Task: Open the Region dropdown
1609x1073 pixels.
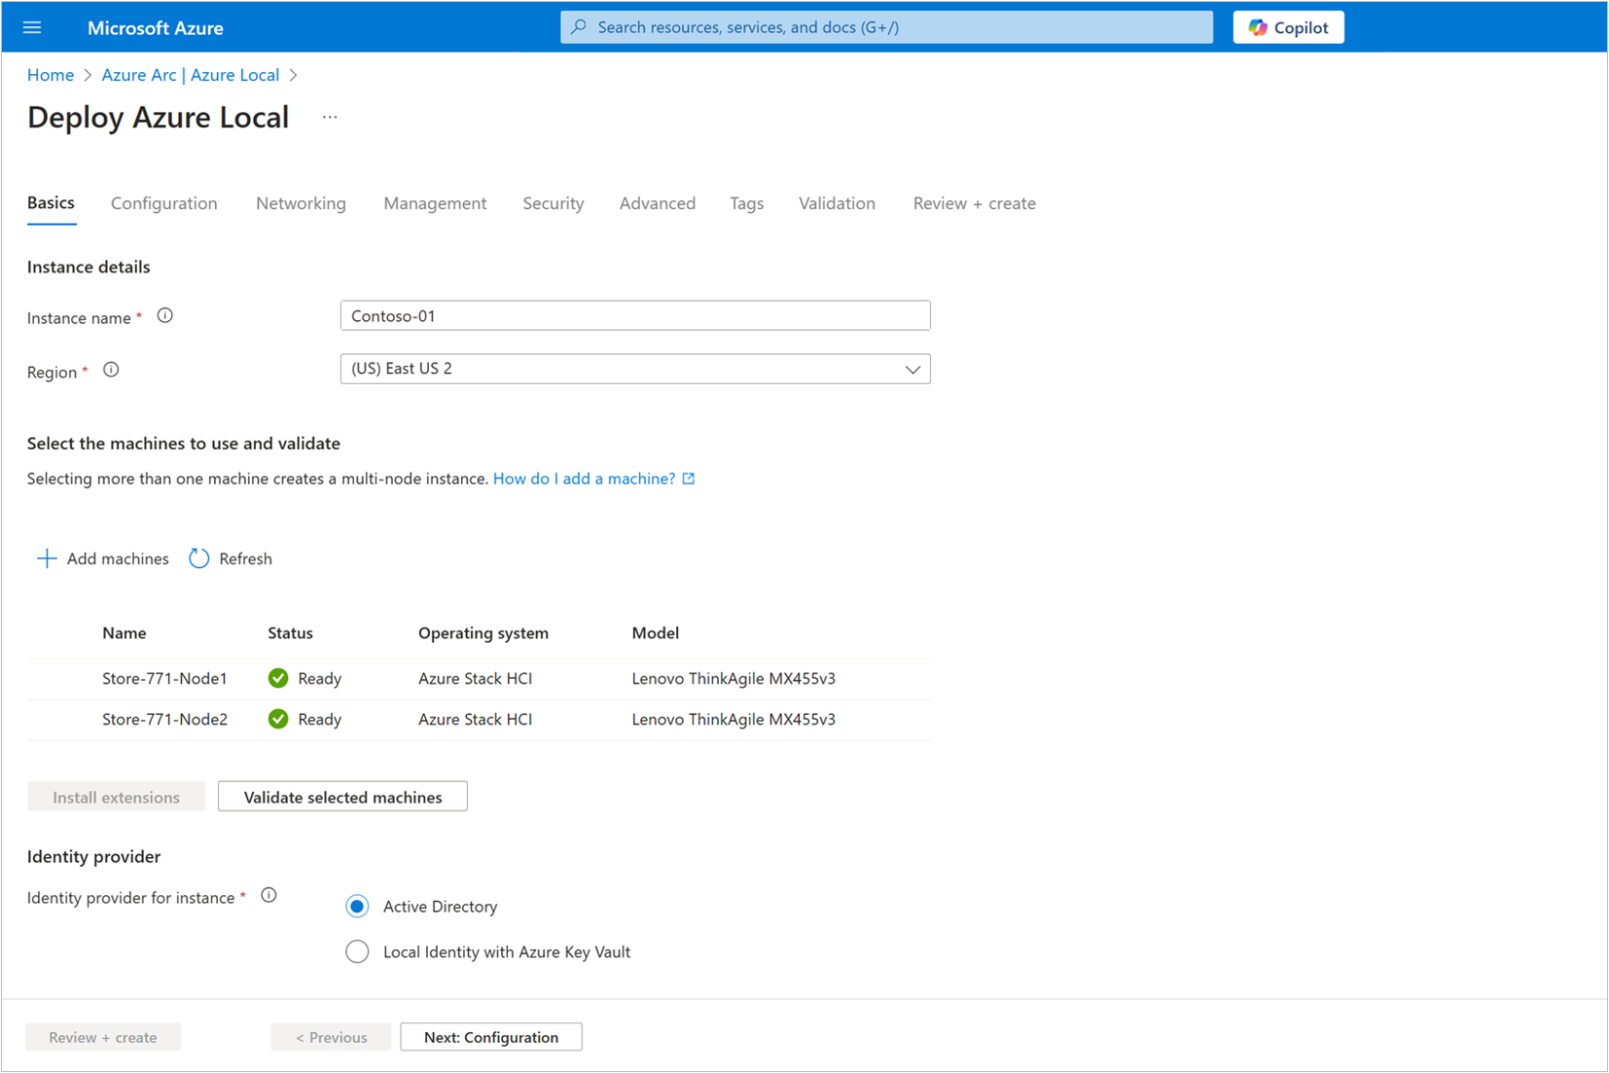Action: (912, 369)
